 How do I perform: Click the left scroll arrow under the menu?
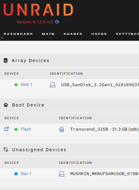tap(2, 38)
